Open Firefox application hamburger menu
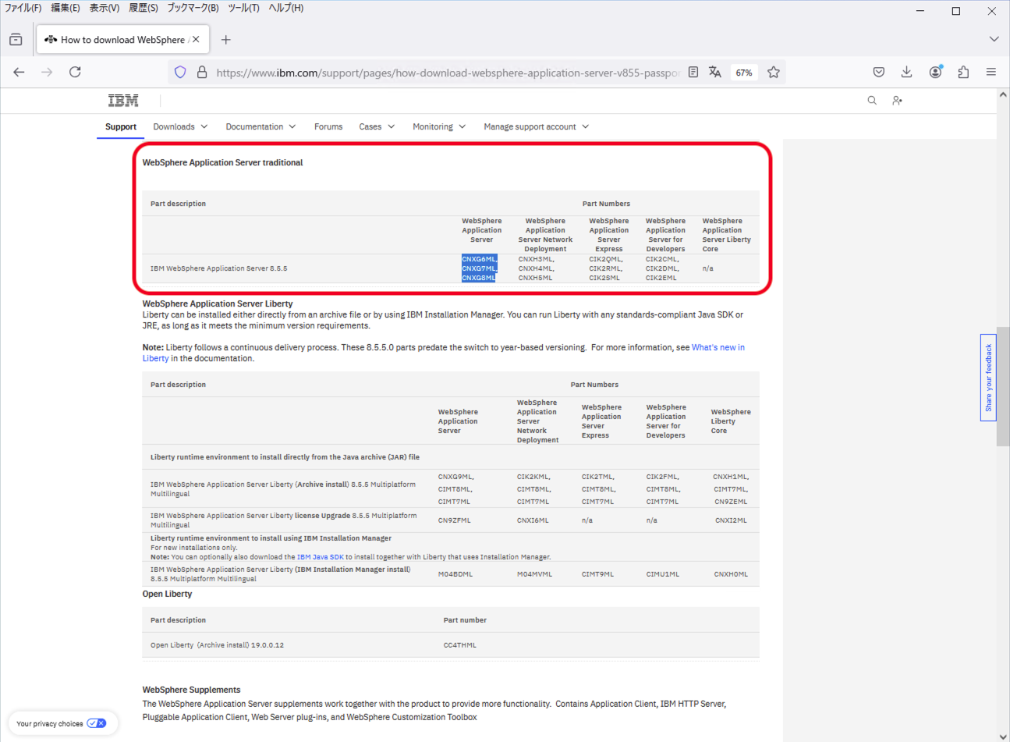This screenshot has height=742, width=1010. tap(991, 72)
